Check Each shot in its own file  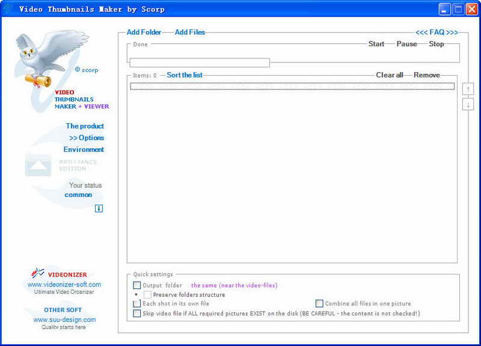pos(137,304)
